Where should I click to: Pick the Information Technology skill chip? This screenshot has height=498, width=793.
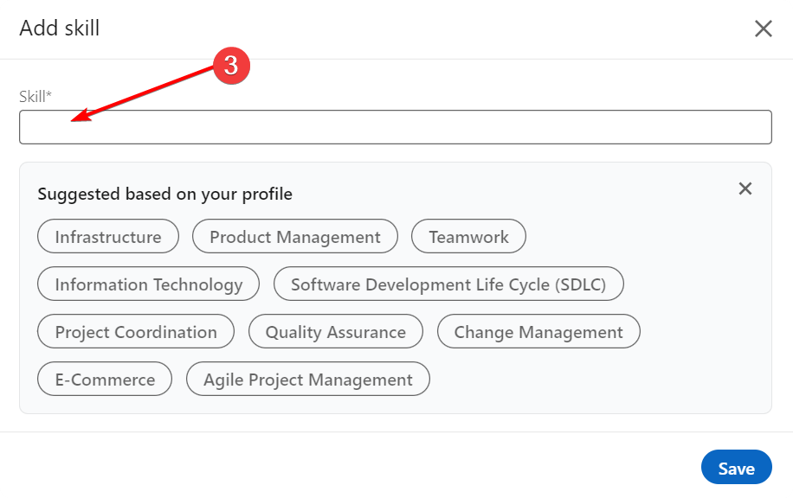pos(149,284)
